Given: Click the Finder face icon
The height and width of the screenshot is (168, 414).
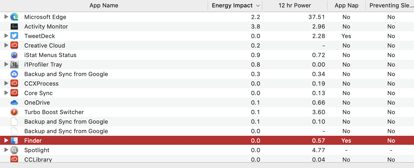Looking at the screenshot, I should [14, 141].
